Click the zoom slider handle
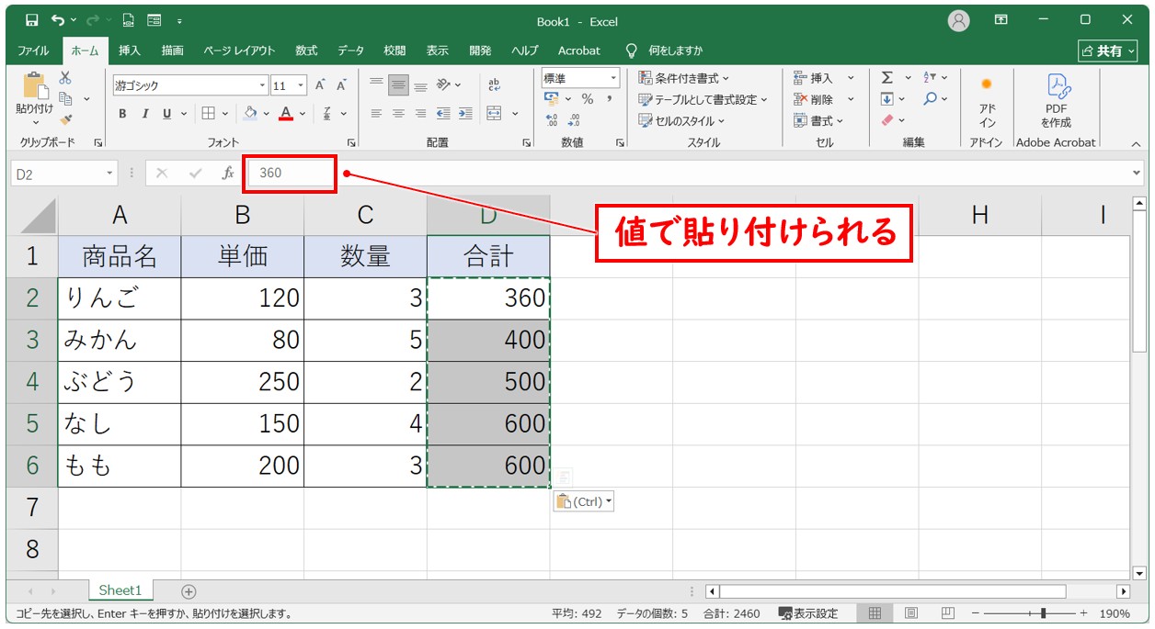Viewport: 1155px width, 629px height. pos(1042,612)
